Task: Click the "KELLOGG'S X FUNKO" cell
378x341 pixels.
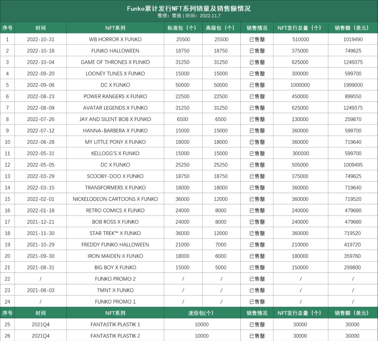Action: pos(115,154)
